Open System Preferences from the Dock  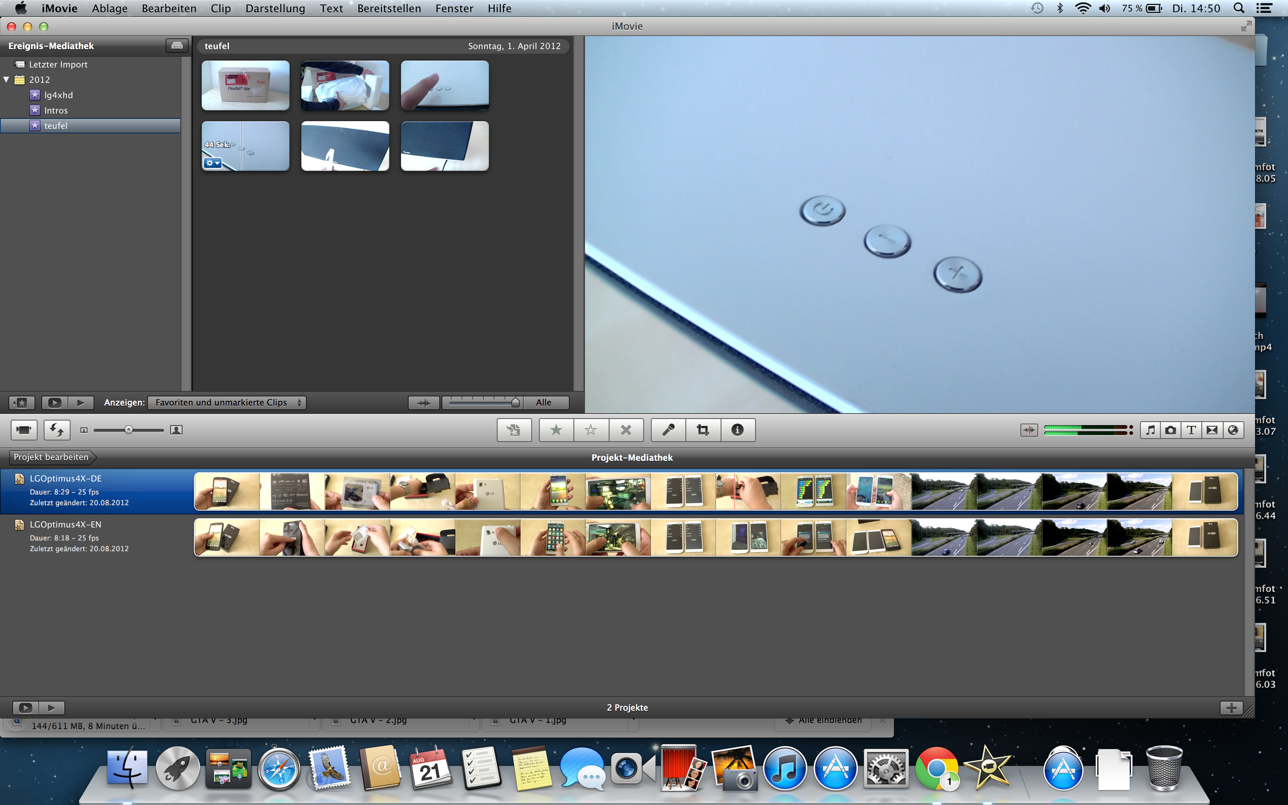point(886,768)
